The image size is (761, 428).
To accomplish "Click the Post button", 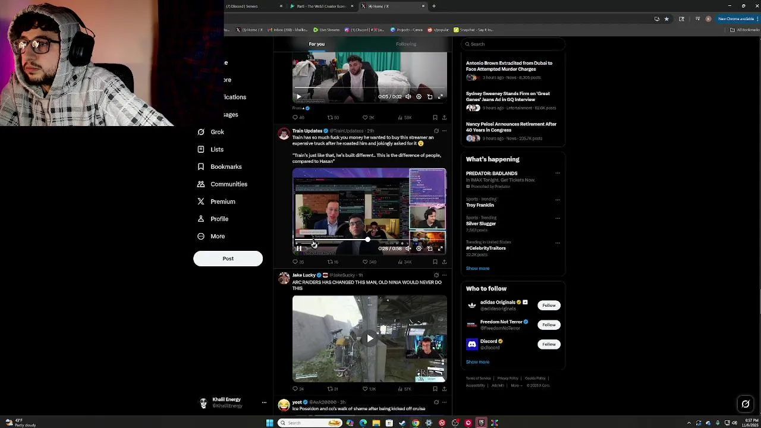I will click(x=228, y=259).
